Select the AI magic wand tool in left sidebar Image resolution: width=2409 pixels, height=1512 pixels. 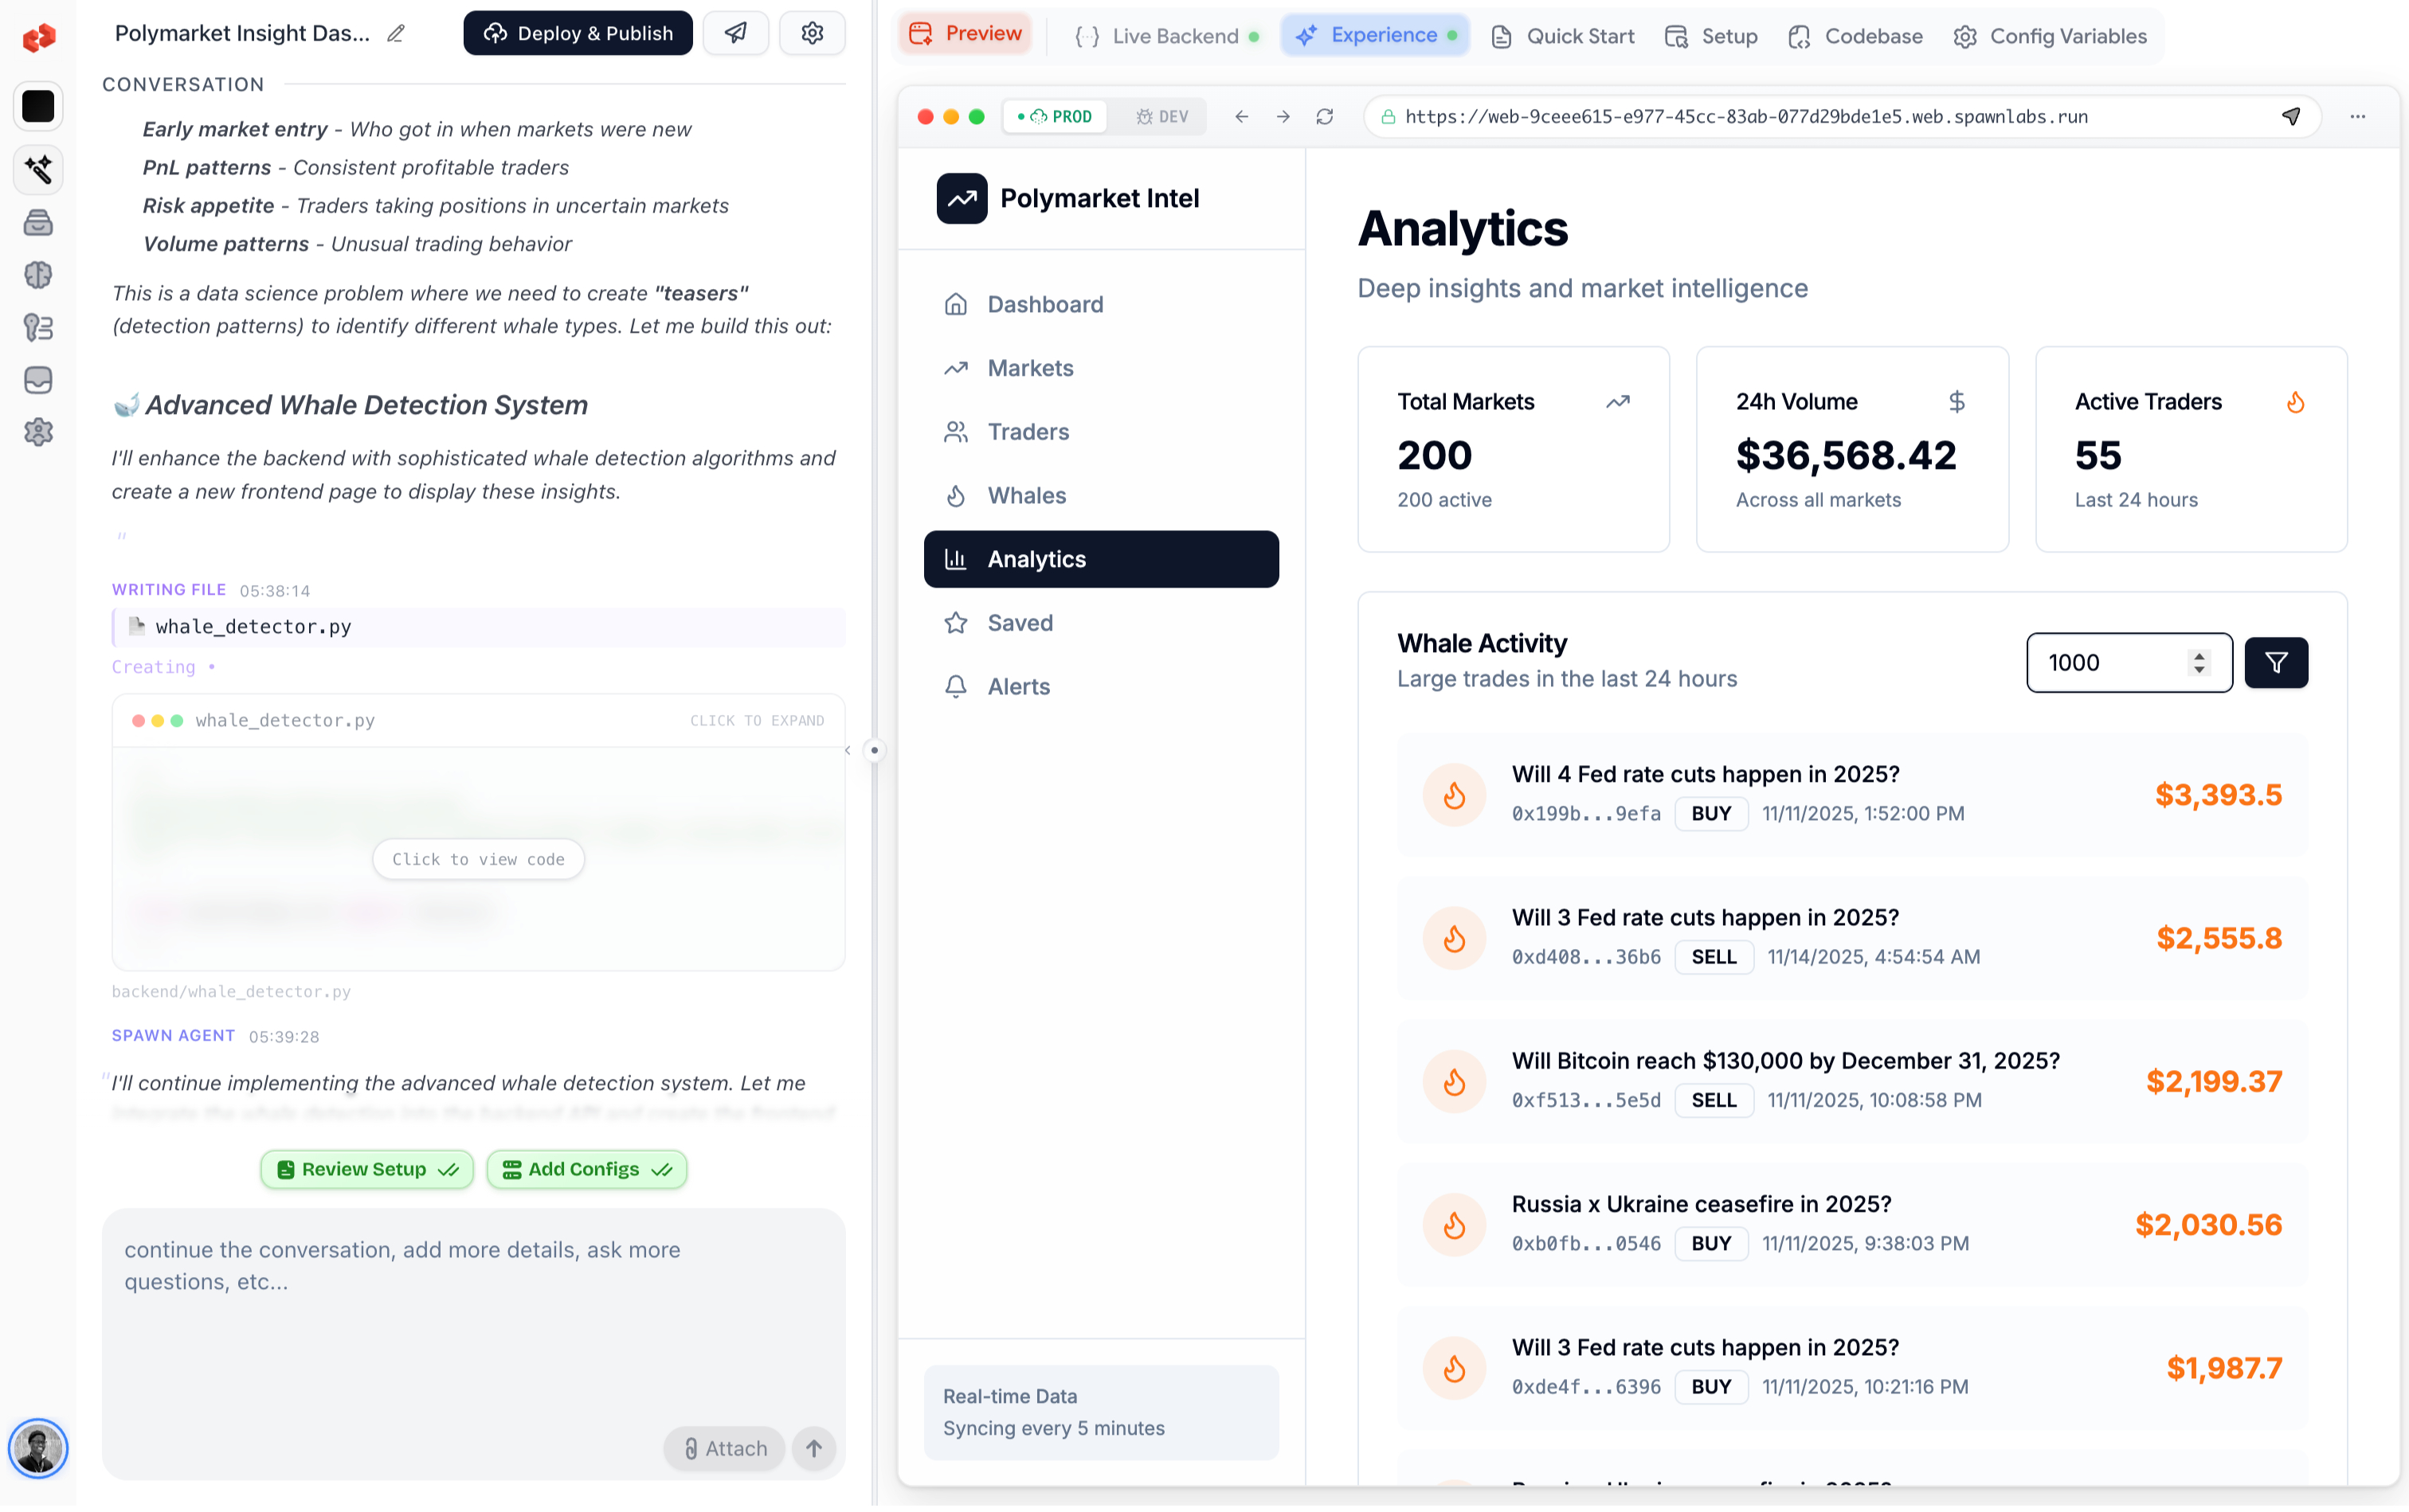pos(38,170)
